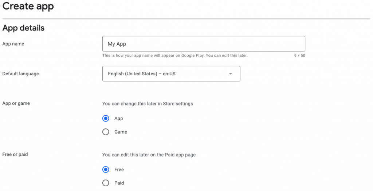This screenshot has height=191, width=373.
Task: Choose the Paid radio button
Action: [106, 183]
